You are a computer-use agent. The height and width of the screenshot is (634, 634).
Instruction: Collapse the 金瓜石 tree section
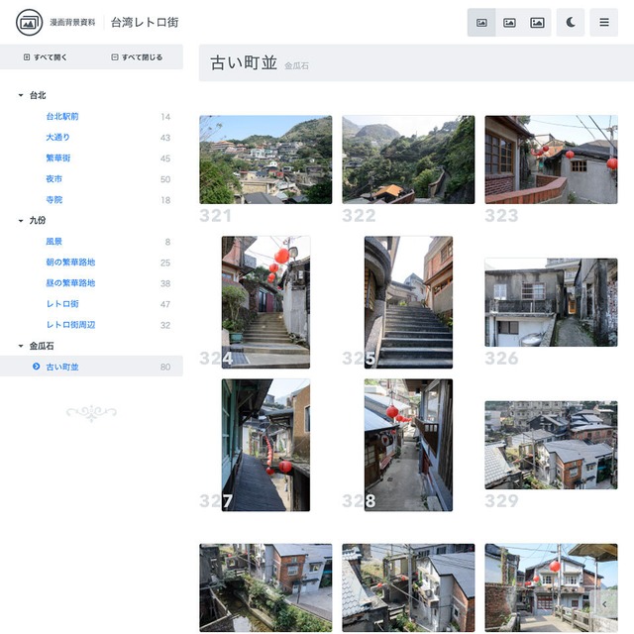tap(21, 346)
